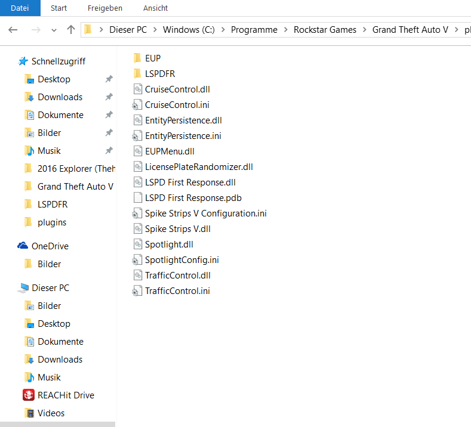Open 2016 Explorer folder in sidebar
Viewport: 471px width, 427px height.
pos(76,169)
